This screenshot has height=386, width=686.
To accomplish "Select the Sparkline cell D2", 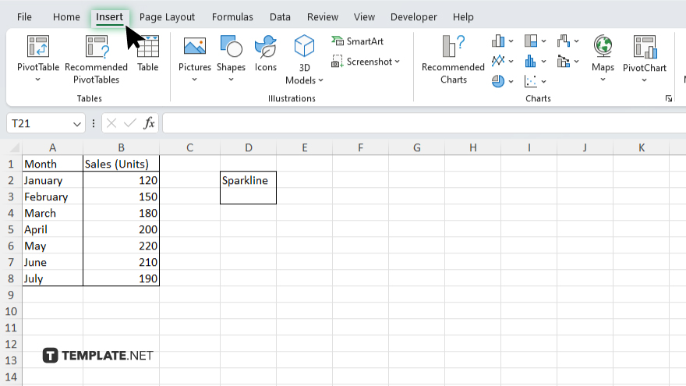I will 248,180.
